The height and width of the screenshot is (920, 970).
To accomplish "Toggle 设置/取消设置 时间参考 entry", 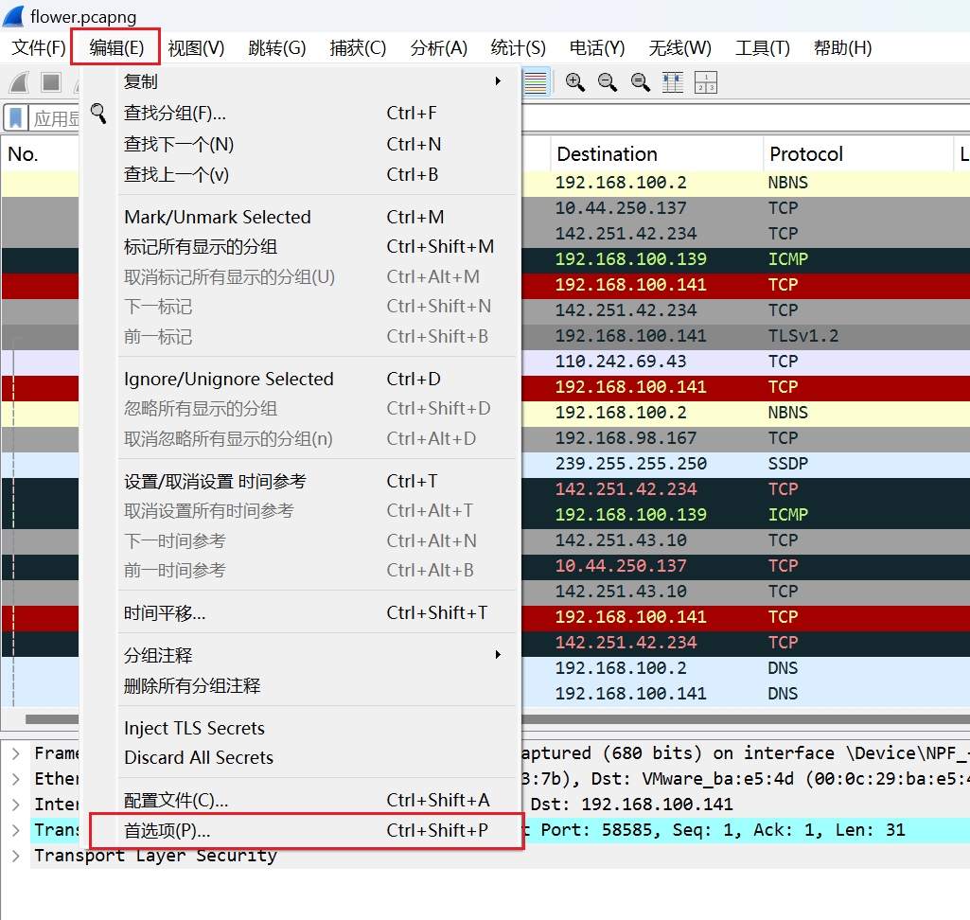I will point(215,481).
